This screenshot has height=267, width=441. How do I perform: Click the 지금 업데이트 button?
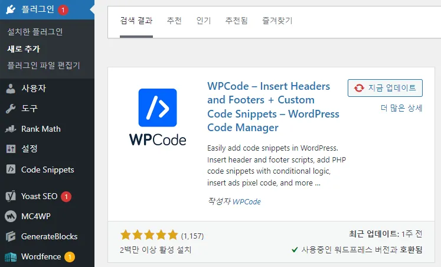pos(385,88)
